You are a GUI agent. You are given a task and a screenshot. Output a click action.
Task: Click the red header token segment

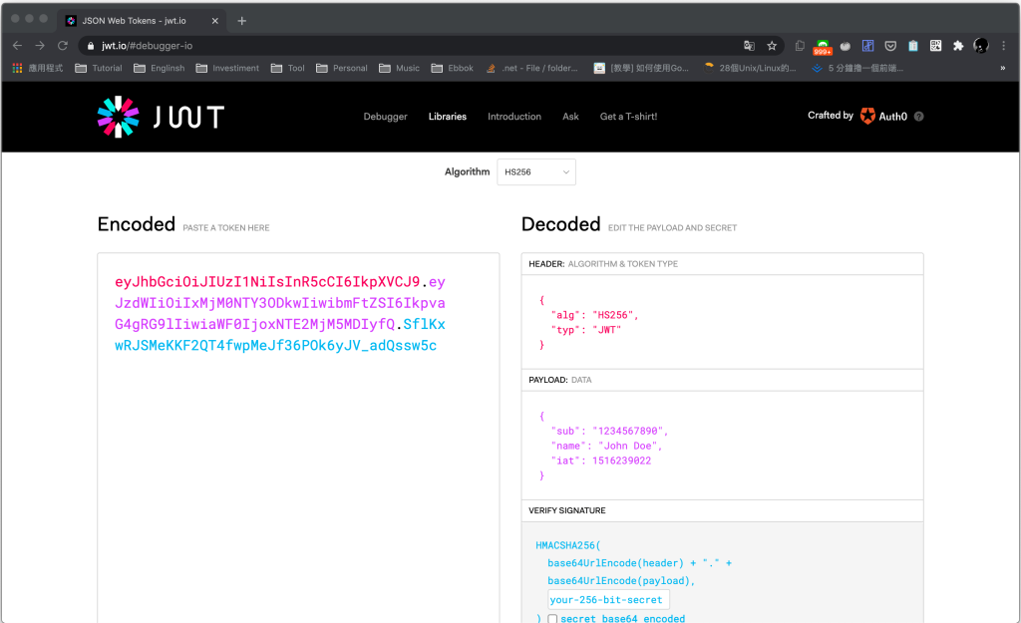point(267,282)
